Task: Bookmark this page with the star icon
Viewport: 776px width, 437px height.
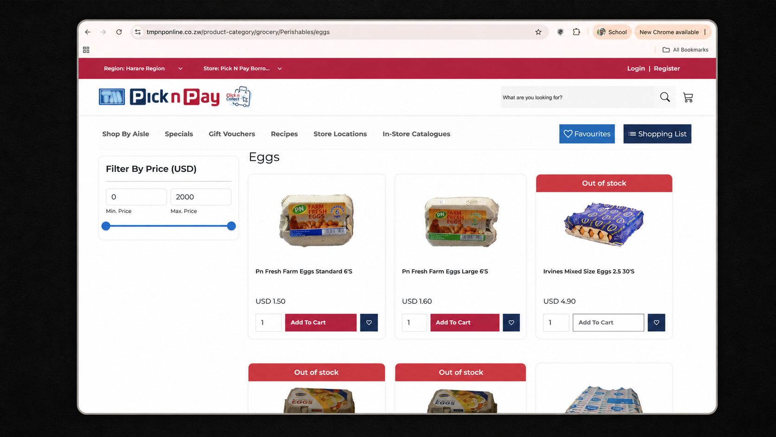Action: [x=538, y=32]
